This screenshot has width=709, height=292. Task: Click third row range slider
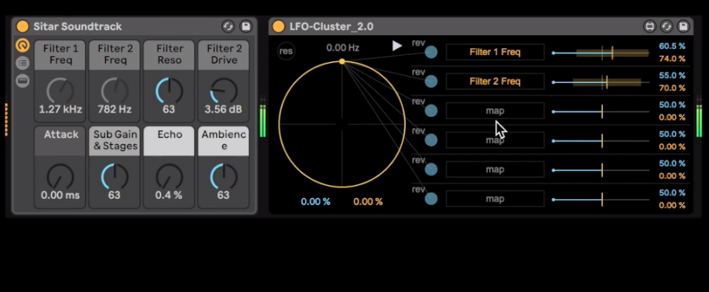(x=601, y=111)
